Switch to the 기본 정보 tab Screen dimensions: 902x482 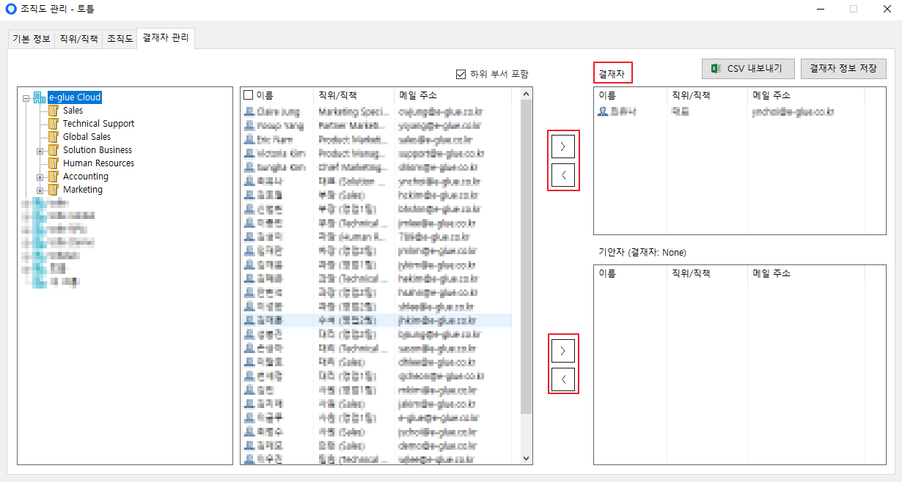point(32,39)
